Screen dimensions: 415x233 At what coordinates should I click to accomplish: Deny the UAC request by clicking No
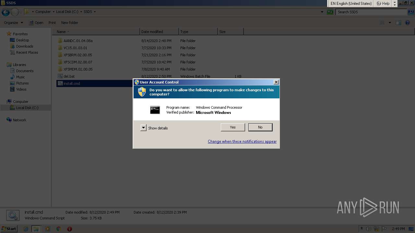[x=260, y=127]
